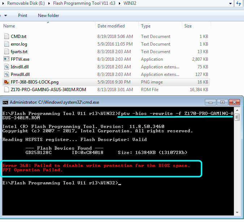Image resolution: width=244 pixels, height=222 pixels.
Task: Click the cmd scrollbar thumb
Action: 237,117
